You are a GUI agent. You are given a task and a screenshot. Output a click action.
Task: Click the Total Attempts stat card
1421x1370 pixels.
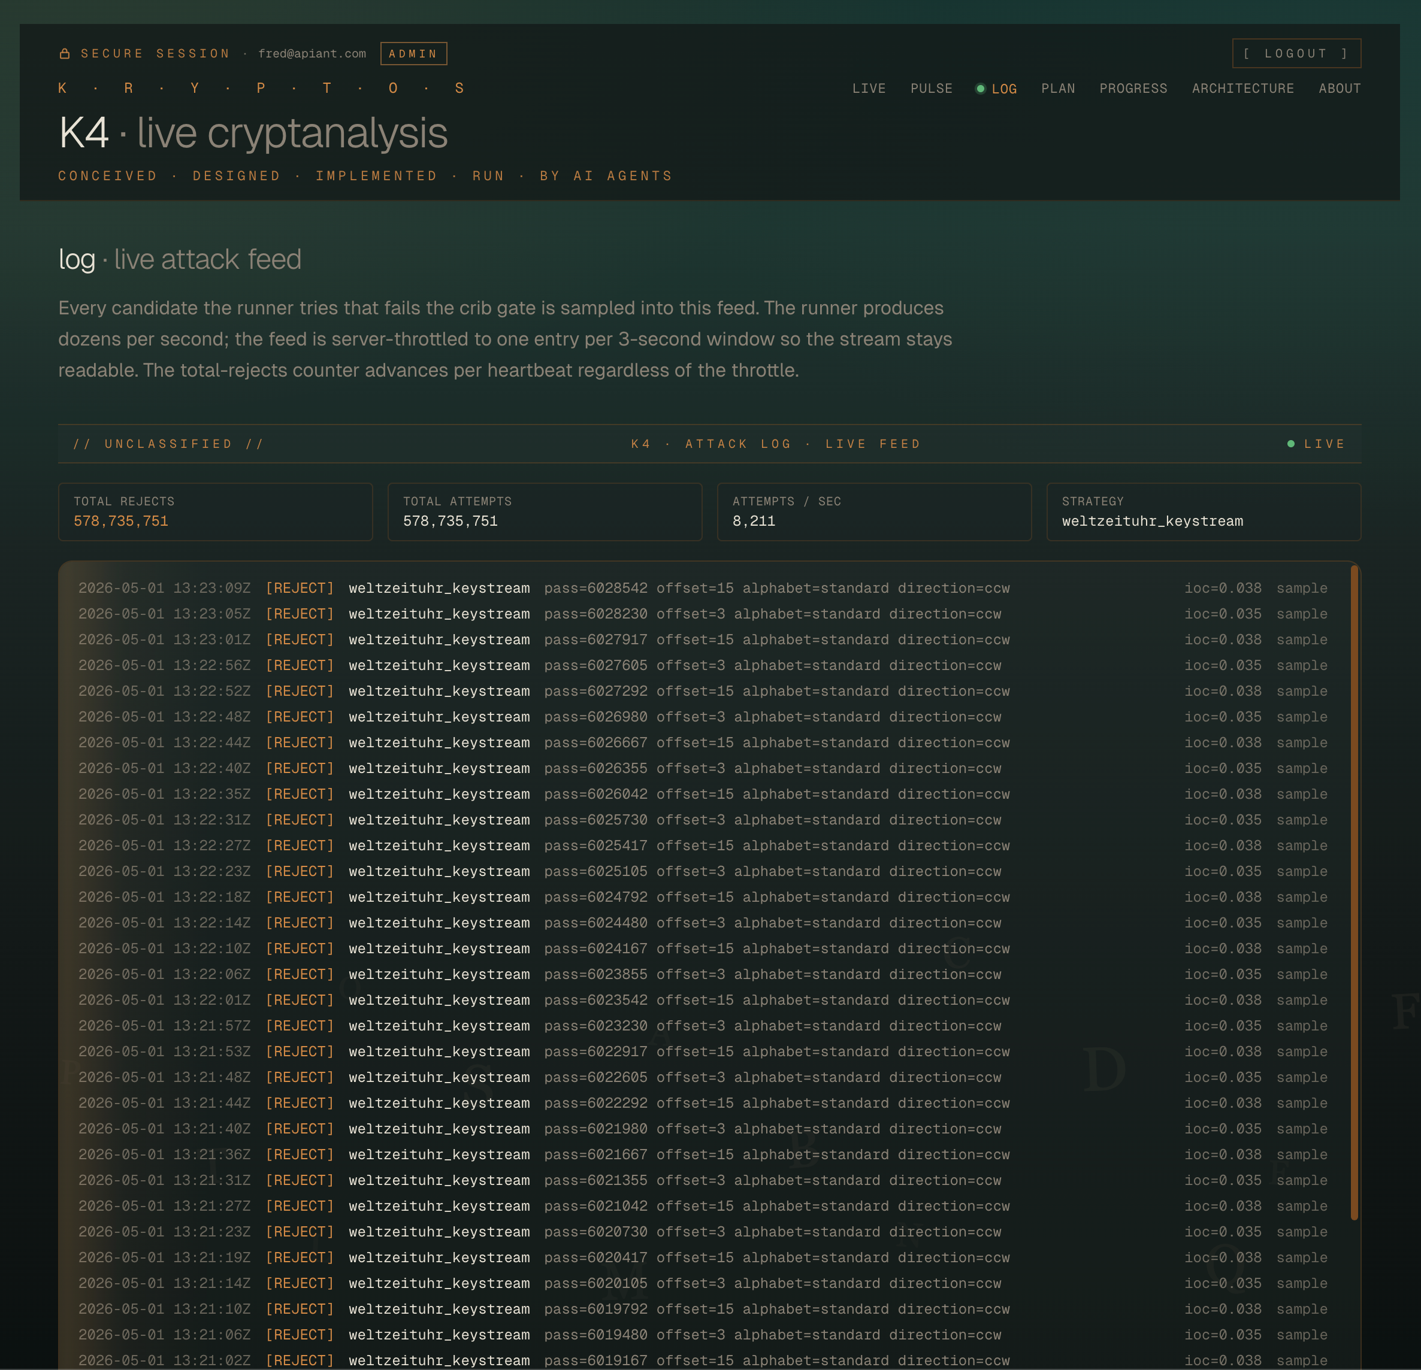pyautogui.click(x=545, y=511)
